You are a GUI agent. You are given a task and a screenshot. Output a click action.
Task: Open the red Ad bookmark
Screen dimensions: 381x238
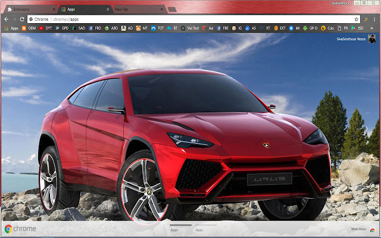click(x=208, y=28)
